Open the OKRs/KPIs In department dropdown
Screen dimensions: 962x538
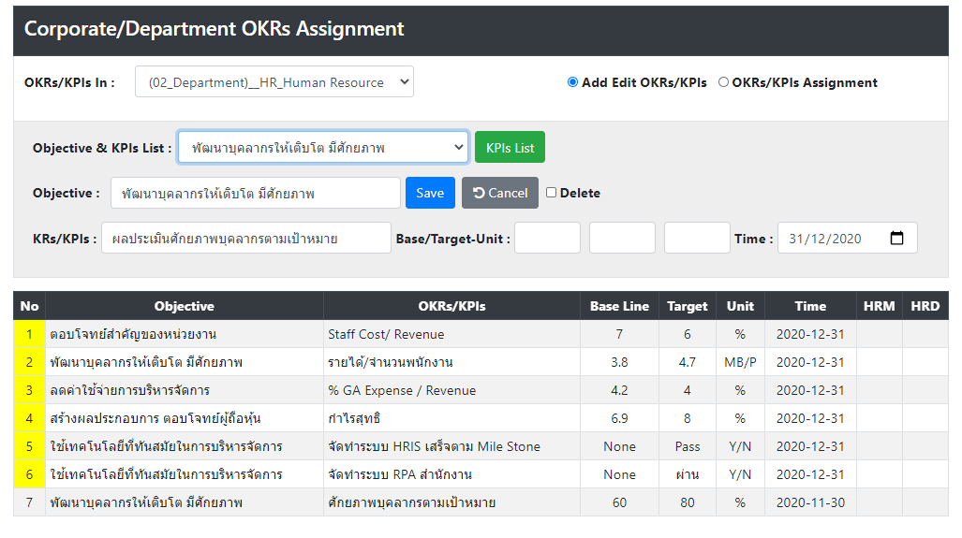pyautogui.click(x=274, y=82)
